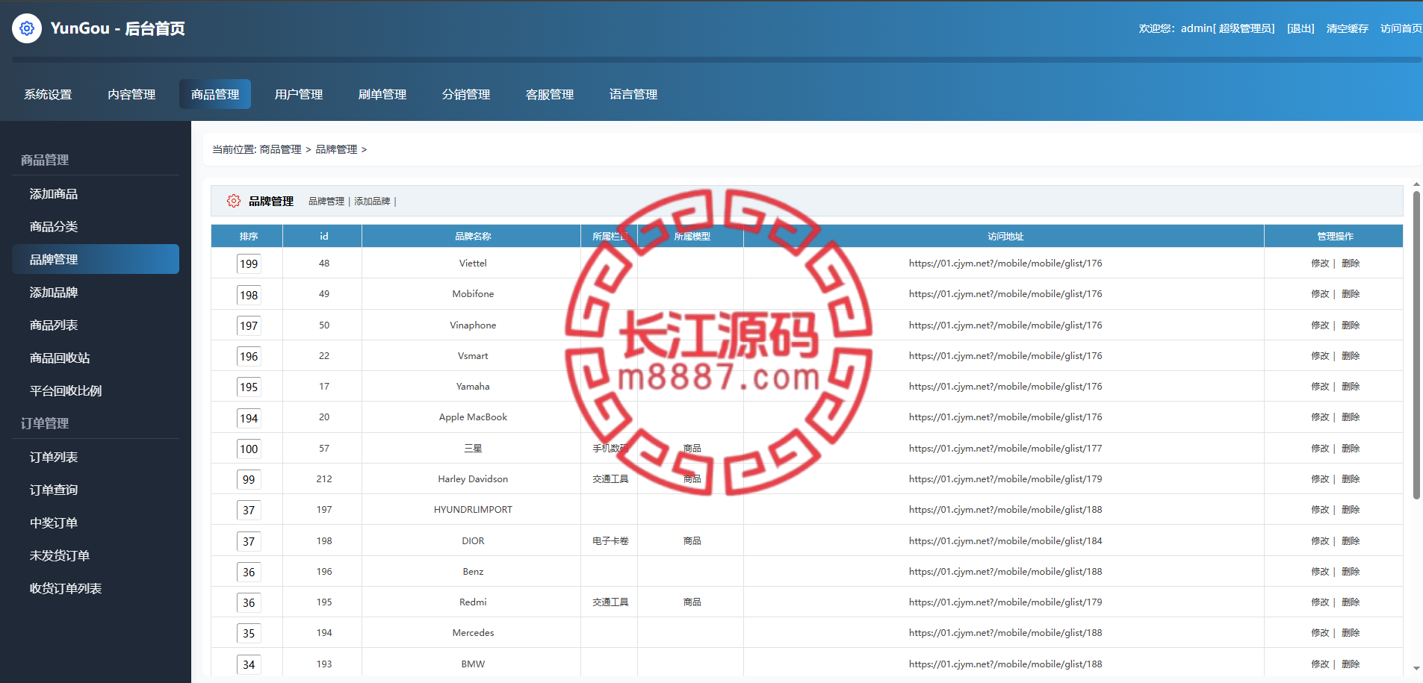Click 修改 for the Mobifone brand
This screenshot has width=1423, height=683.
coord(1320,294)
